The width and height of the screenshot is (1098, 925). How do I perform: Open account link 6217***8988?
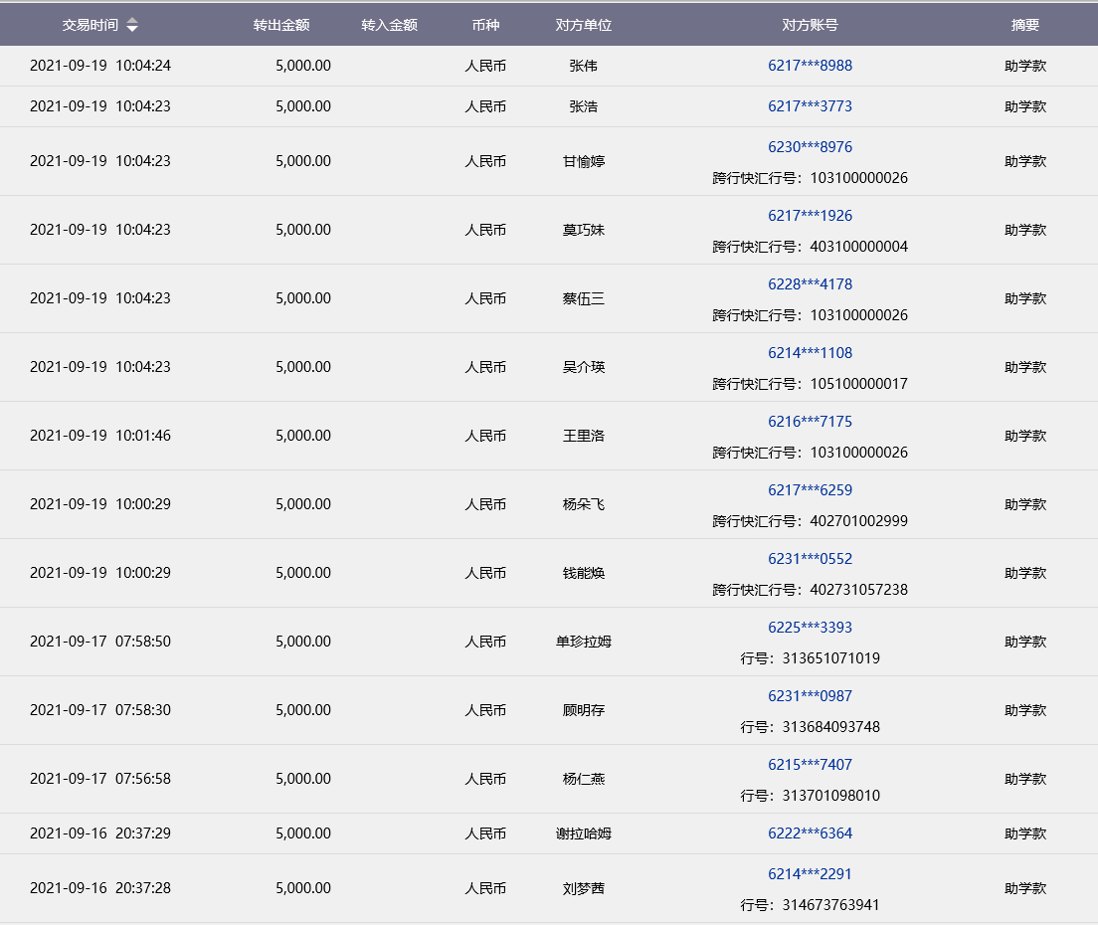pyautogui.click(x=810, y=66)
